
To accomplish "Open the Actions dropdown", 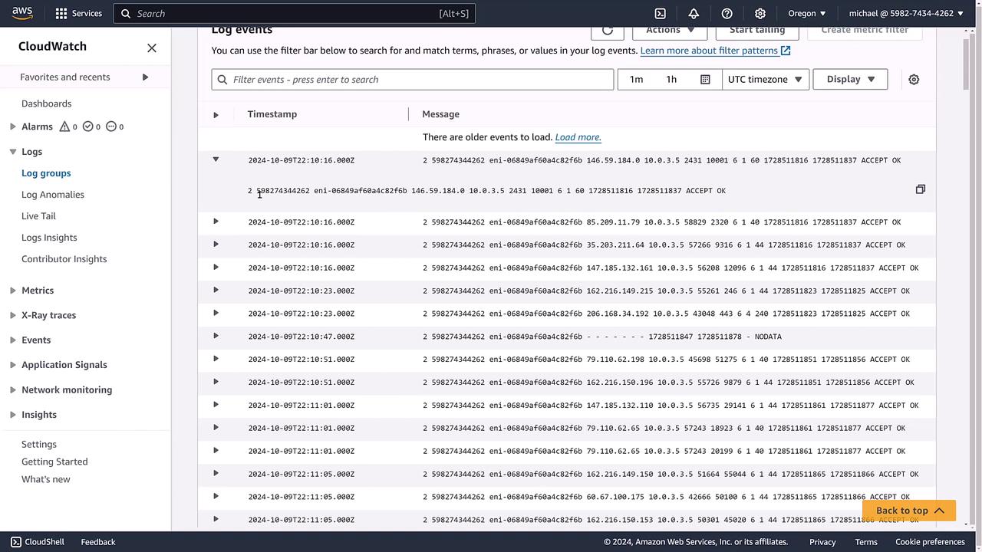I will click(670, 31).
